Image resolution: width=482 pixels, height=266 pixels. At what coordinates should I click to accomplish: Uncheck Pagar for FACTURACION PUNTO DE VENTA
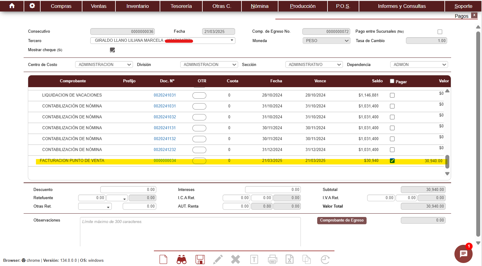392,161
